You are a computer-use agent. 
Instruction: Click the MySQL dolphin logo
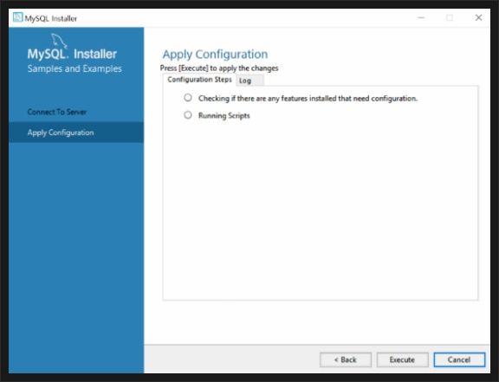tap(59, 41)
